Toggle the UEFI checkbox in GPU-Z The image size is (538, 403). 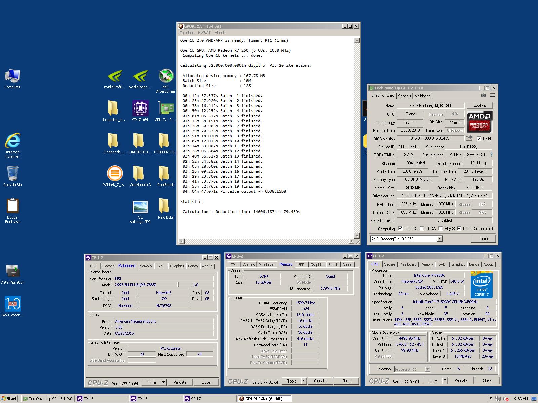(479, 138)
